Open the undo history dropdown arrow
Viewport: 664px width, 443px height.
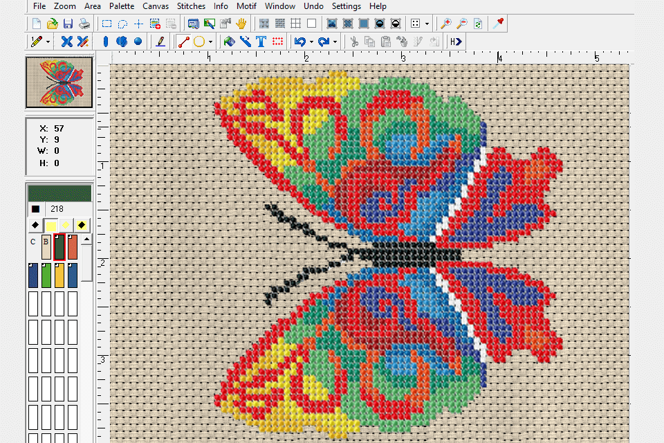311,42
